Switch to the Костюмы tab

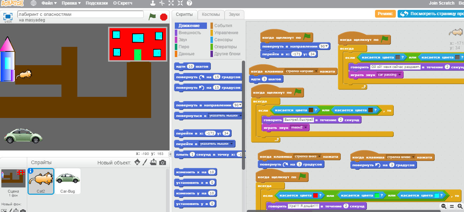pos(211,14)
